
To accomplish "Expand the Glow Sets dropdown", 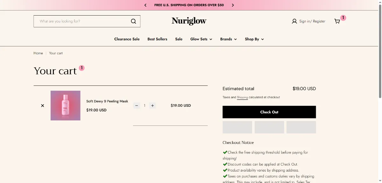I will click(201, 39).
